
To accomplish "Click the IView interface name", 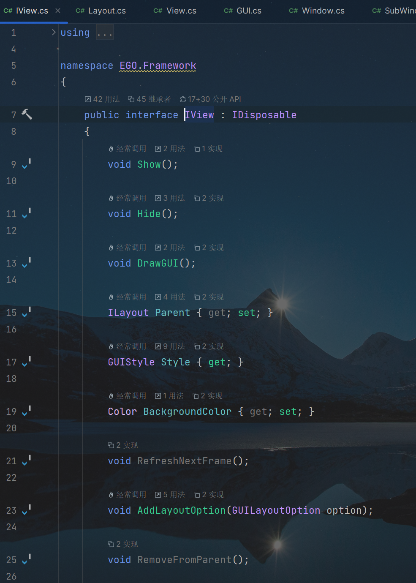I will pyautogui.click(x=199, y=115).
